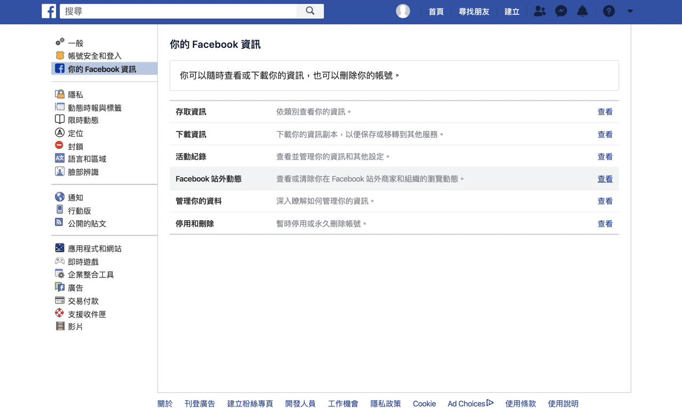Screen dimensions: 682x416
Task: Focus the 搜尋 search input field
Action: coord(178,11)
